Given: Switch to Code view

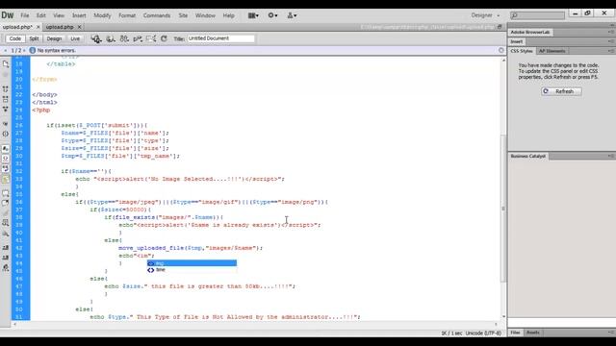Looking at the screenshot, I should click(15, 38).
